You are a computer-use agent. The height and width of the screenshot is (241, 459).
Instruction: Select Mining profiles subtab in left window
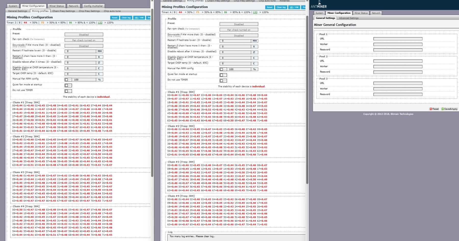coord(40,11)
